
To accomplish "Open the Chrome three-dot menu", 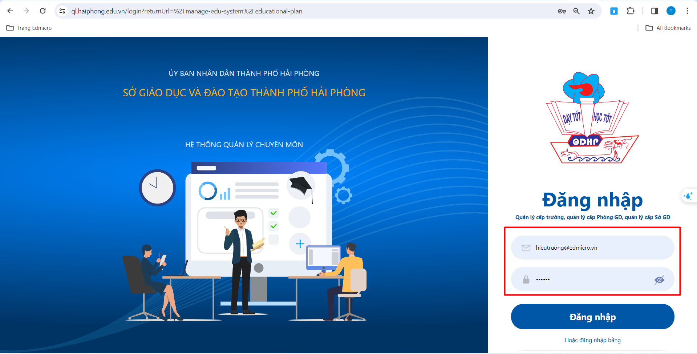I will coord(687,11).
